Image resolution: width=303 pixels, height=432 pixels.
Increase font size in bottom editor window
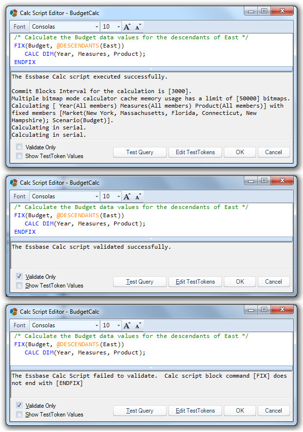click(127, 325)
